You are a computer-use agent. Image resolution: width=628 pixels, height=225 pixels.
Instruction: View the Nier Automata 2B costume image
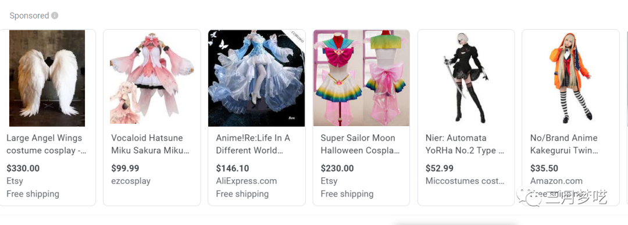coord(466,78)
